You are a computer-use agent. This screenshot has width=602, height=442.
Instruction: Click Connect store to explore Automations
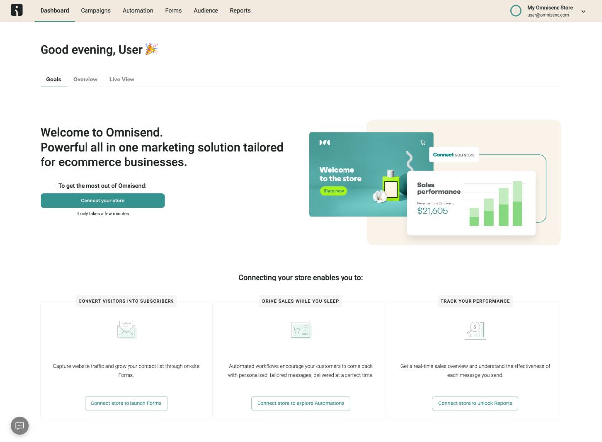click(301, 403)
